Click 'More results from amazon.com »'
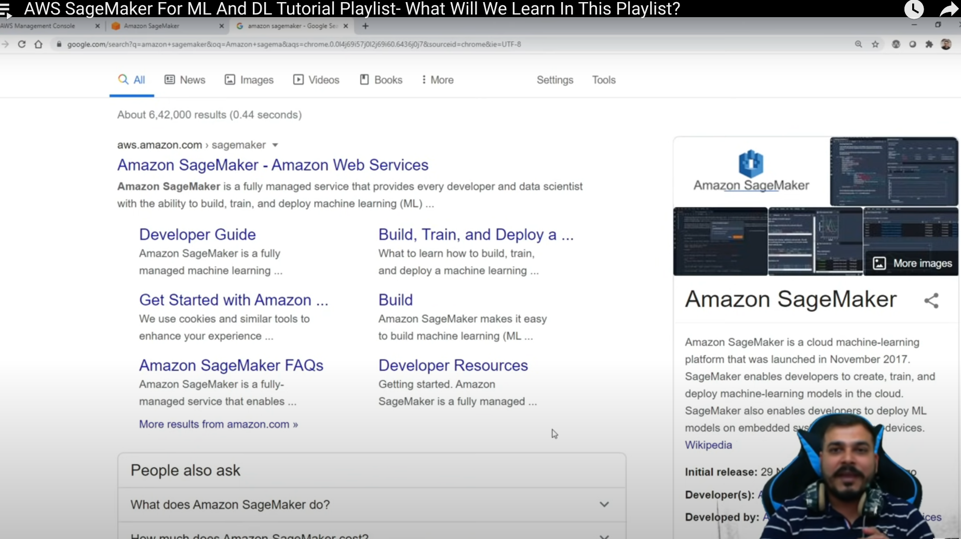 coord(219,424)
